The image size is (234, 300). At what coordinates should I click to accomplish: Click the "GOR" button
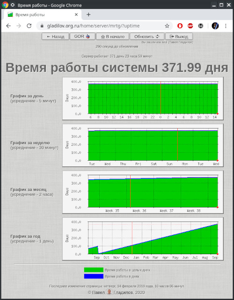pos(82,36)
